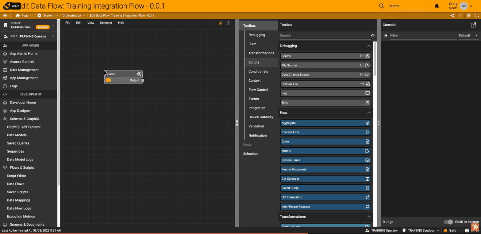Expand the user account chevron
Screen dimensions: 481x234
(471, 6)
